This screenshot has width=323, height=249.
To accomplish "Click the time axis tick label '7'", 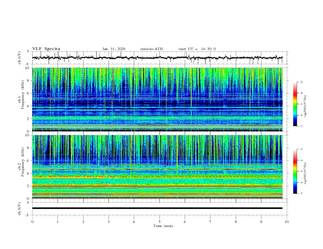I will [x=210, y=222].
